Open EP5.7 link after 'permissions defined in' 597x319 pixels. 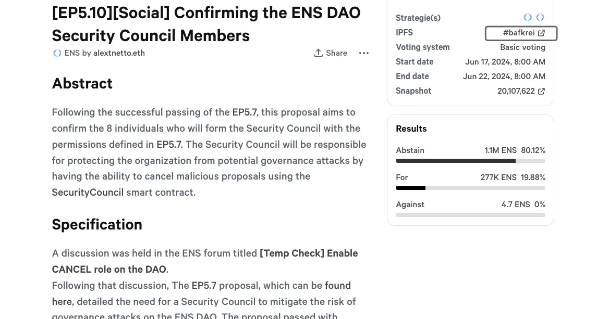coord(169,145)
